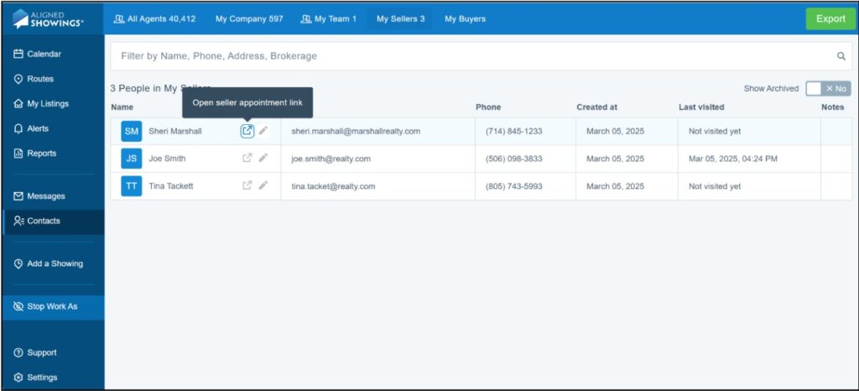Open Calendar from the sidebar

pyautogui.click(x=44, y=54)
